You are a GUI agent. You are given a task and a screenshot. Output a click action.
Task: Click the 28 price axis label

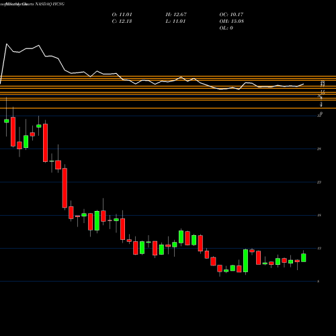[319, 149]
